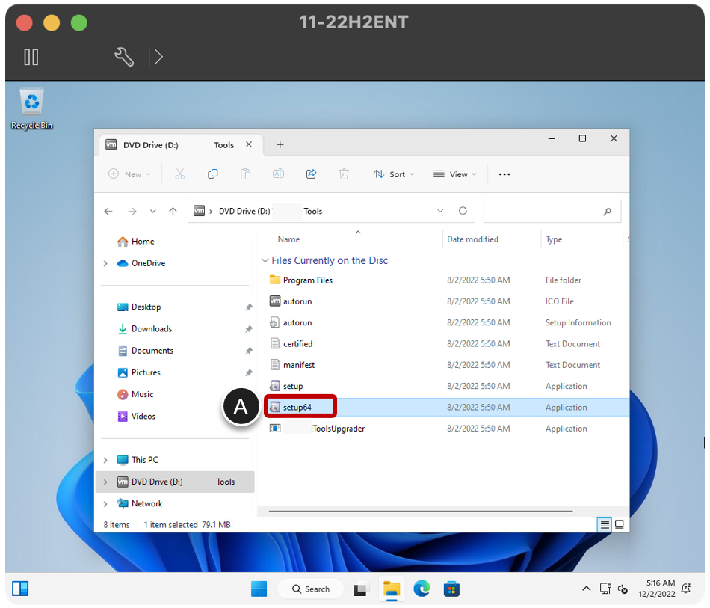Screen dimensions: 710x608
Task: Click the muted volume icon in system tray
Action: 623,589
